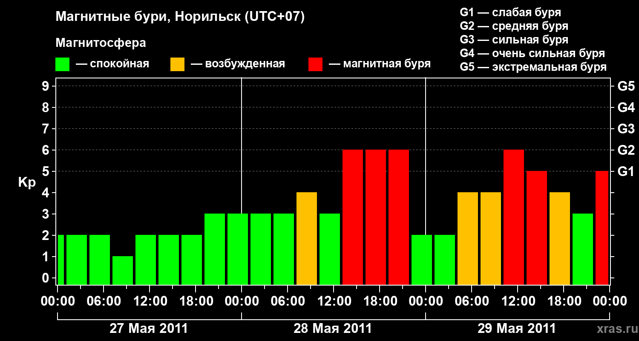This screenshot has height=341, width=639.
Task: Click the red магнитная буря legend swatch
Action: [x=315, y=64]
